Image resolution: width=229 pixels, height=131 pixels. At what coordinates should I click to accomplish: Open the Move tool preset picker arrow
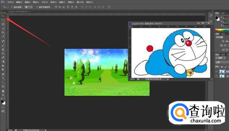tap(8, 7)
